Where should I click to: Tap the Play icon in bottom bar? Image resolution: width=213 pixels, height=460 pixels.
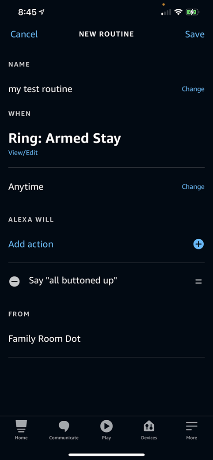106,426
